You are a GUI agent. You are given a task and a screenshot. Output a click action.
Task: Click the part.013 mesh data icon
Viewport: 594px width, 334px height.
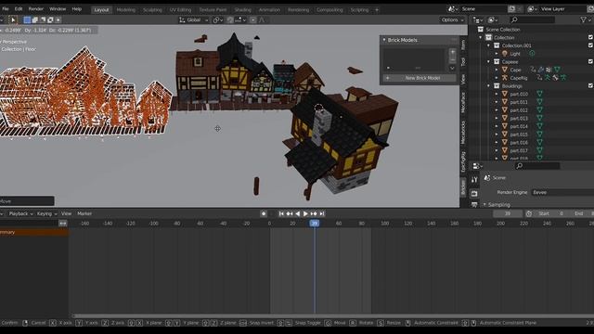point(539,118)
